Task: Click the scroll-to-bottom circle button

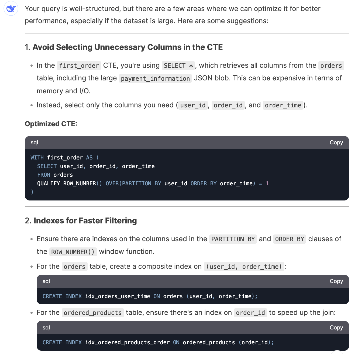Action: pyautogui.click(x=336, y=352)
